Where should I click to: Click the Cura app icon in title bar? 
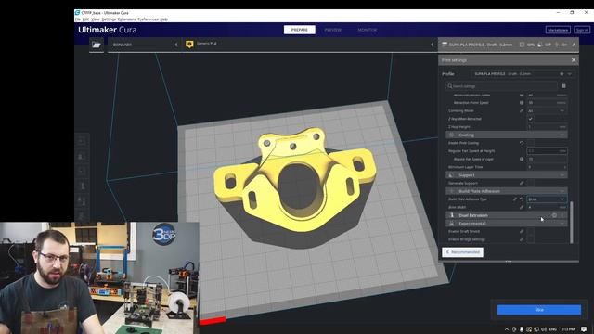click(x=77, y=12)
